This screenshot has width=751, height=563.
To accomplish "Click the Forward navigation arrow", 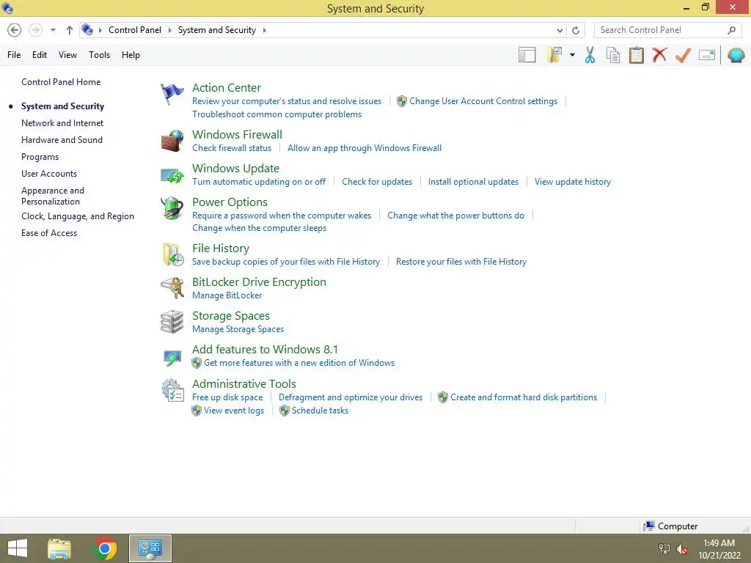I will pos(35,30).
